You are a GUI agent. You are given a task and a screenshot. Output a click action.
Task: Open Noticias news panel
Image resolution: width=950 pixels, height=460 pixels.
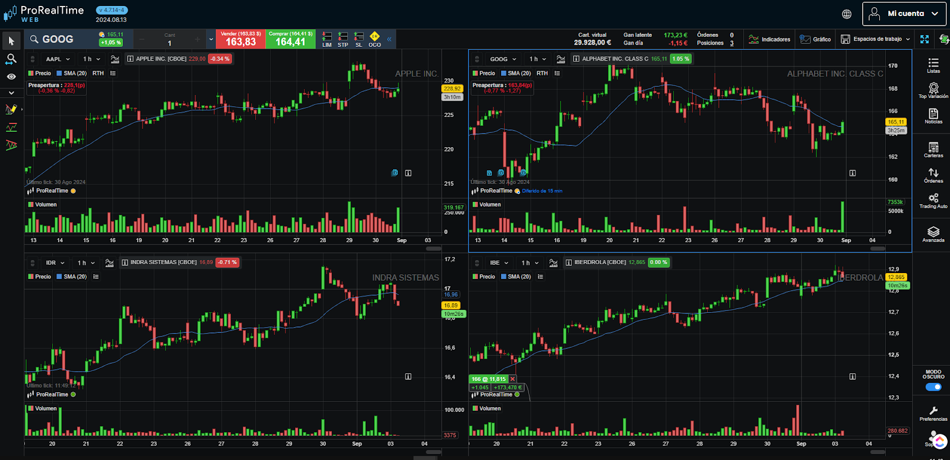click(933, 116)
